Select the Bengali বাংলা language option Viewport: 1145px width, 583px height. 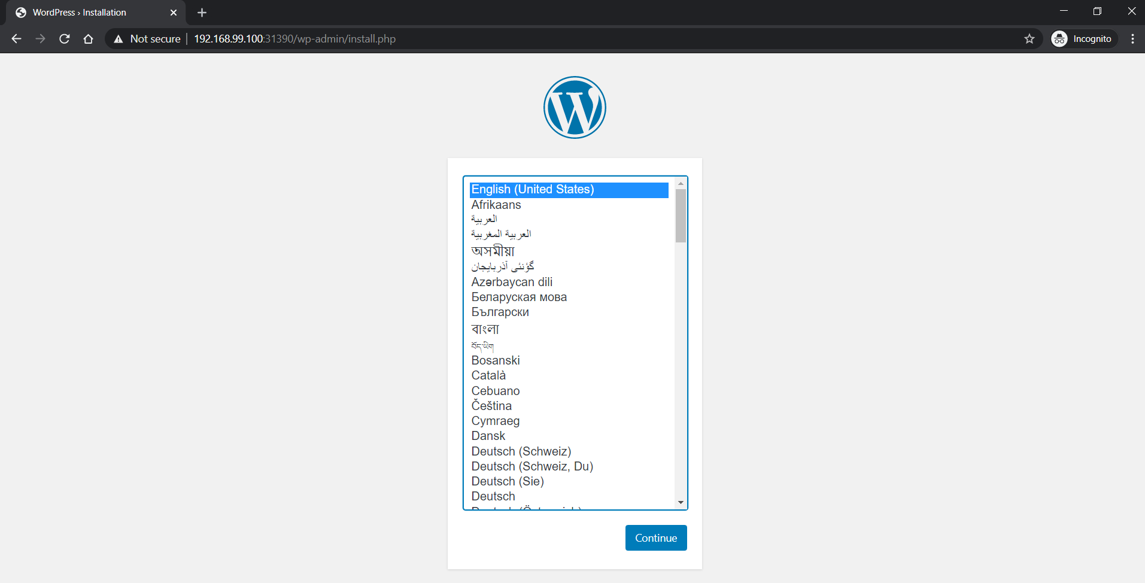569,329
